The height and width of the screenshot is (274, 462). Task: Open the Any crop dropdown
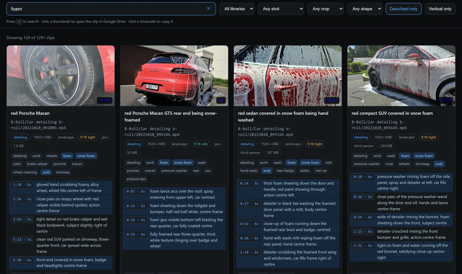click(x=326, y=9)
